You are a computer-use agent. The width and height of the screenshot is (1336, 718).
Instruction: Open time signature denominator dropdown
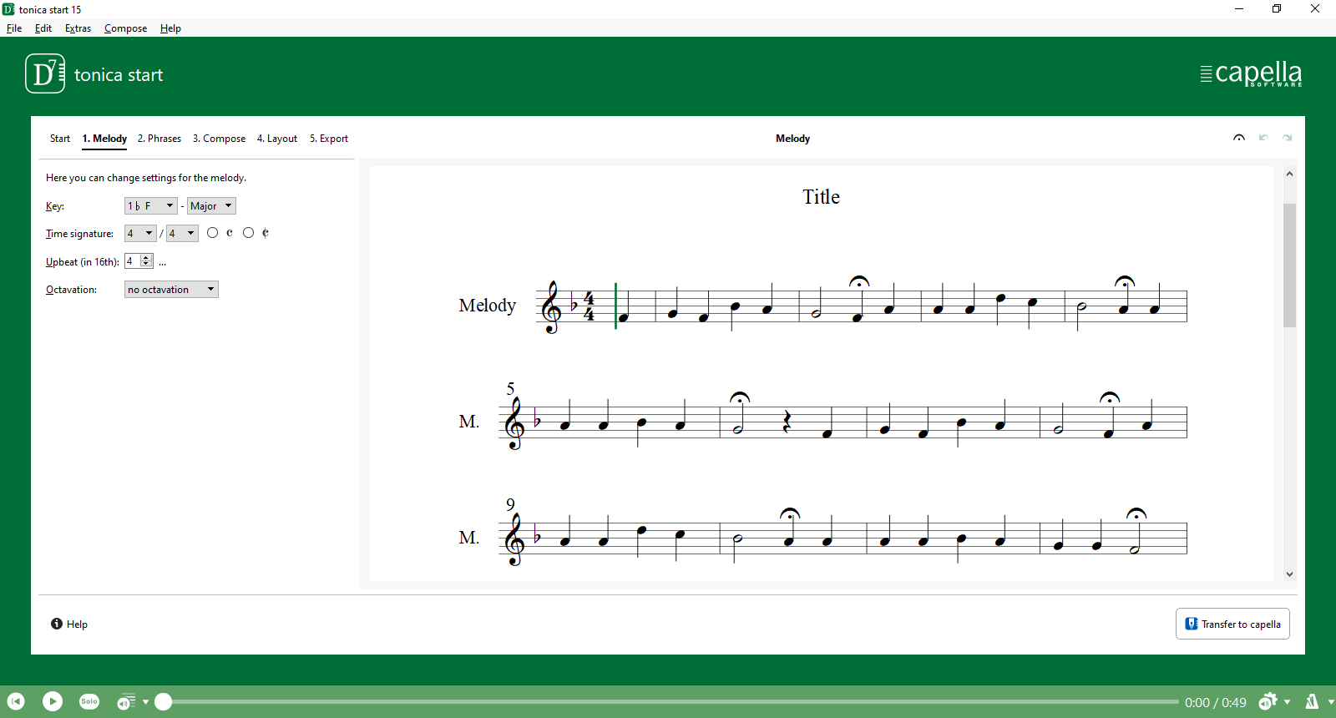[182, 234]
